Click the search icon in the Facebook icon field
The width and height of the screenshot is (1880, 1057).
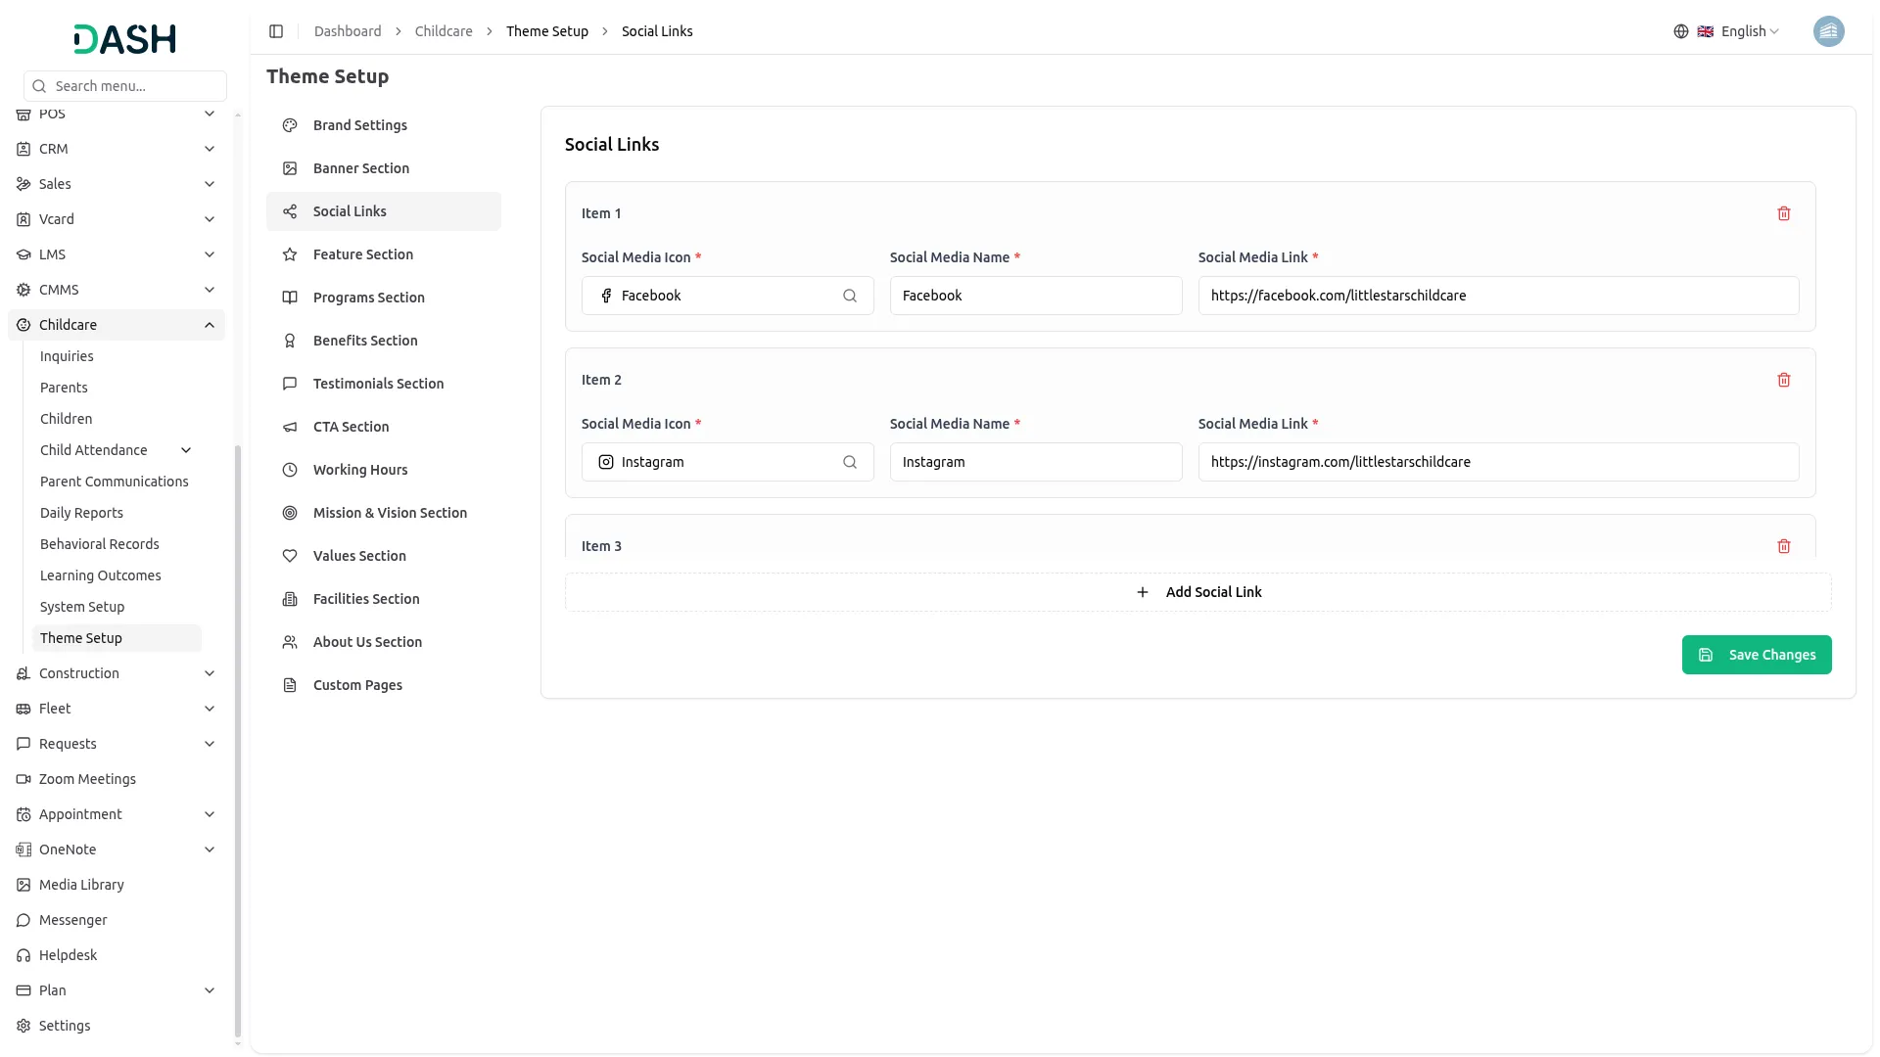coord(850,296)
